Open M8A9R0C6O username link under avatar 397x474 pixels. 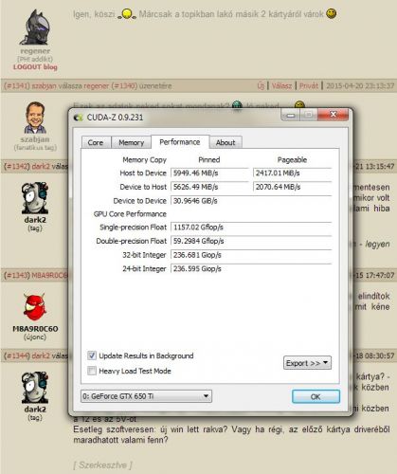35,329
